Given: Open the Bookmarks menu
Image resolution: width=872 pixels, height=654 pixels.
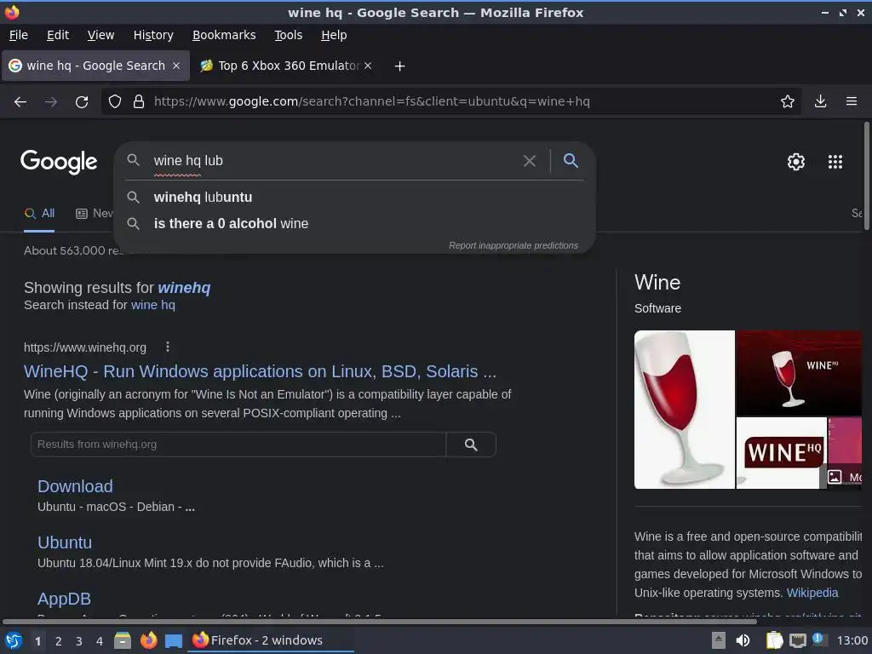Looking at the screenshot, I should click(x=224, y=35).
